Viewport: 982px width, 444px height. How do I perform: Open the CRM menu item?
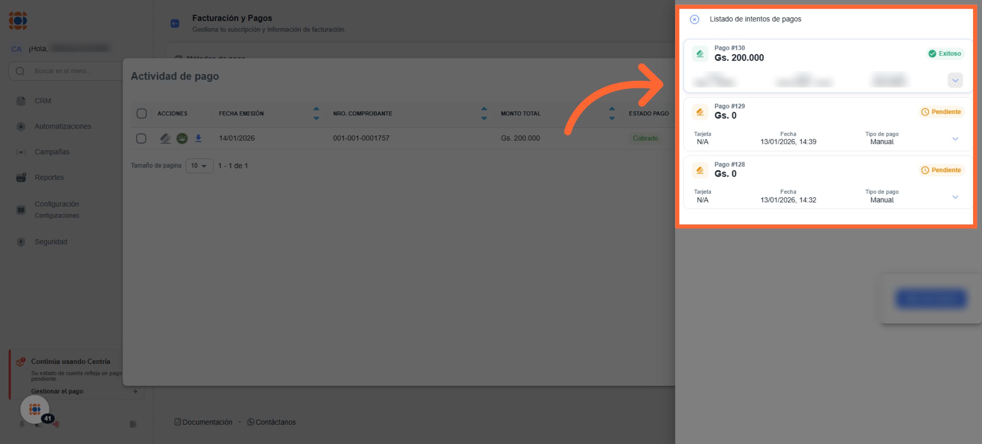coord(43,101)
